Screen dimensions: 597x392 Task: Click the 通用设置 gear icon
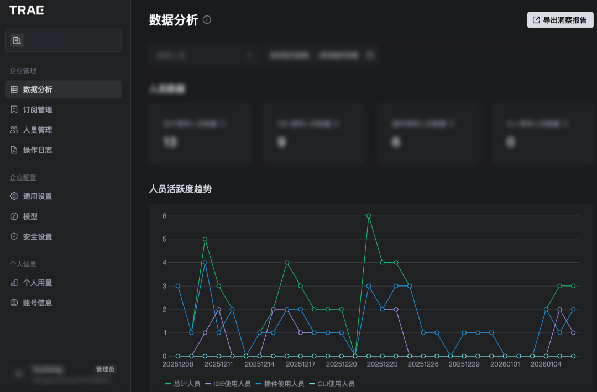pos(14,196)
